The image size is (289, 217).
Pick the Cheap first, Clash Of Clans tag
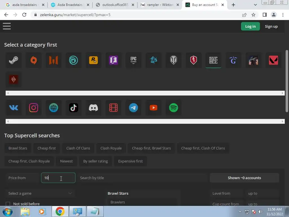(x=203, y=148)
